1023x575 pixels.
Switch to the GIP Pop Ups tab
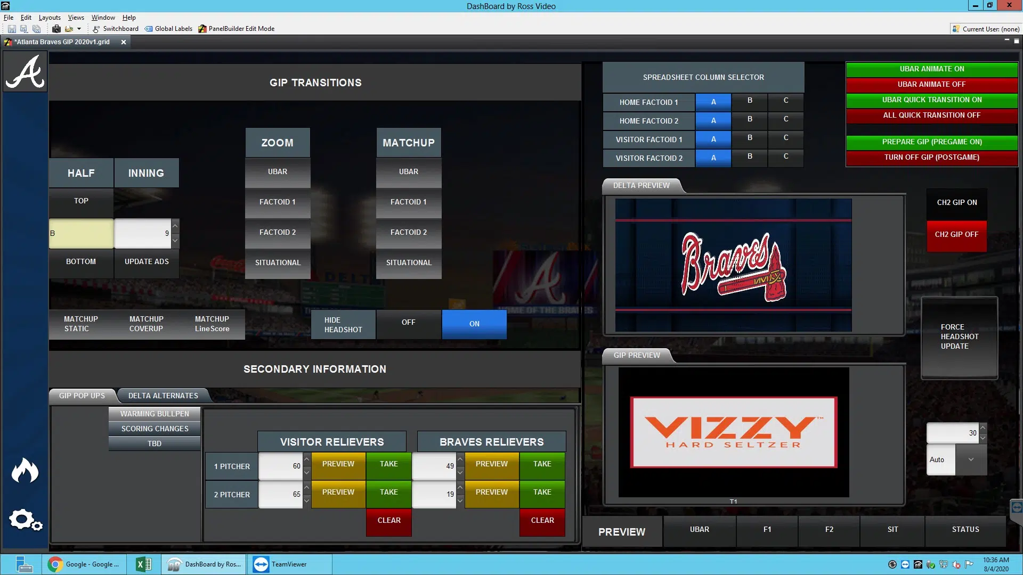(82, 396)
